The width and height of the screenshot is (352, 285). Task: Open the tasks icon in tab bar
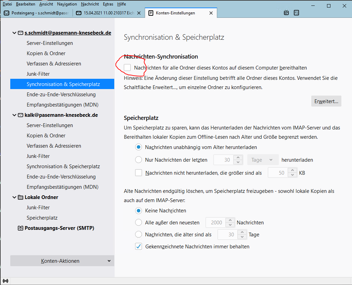pyautogui.click(x=296, y=13)
